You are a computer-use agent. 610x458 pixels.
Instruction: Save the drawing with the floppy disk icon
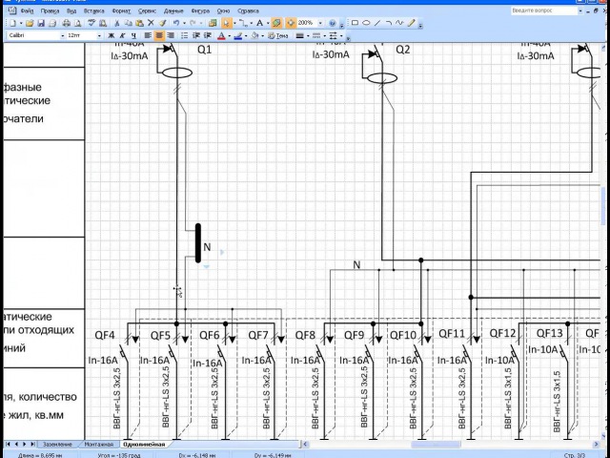click(41, 23)
